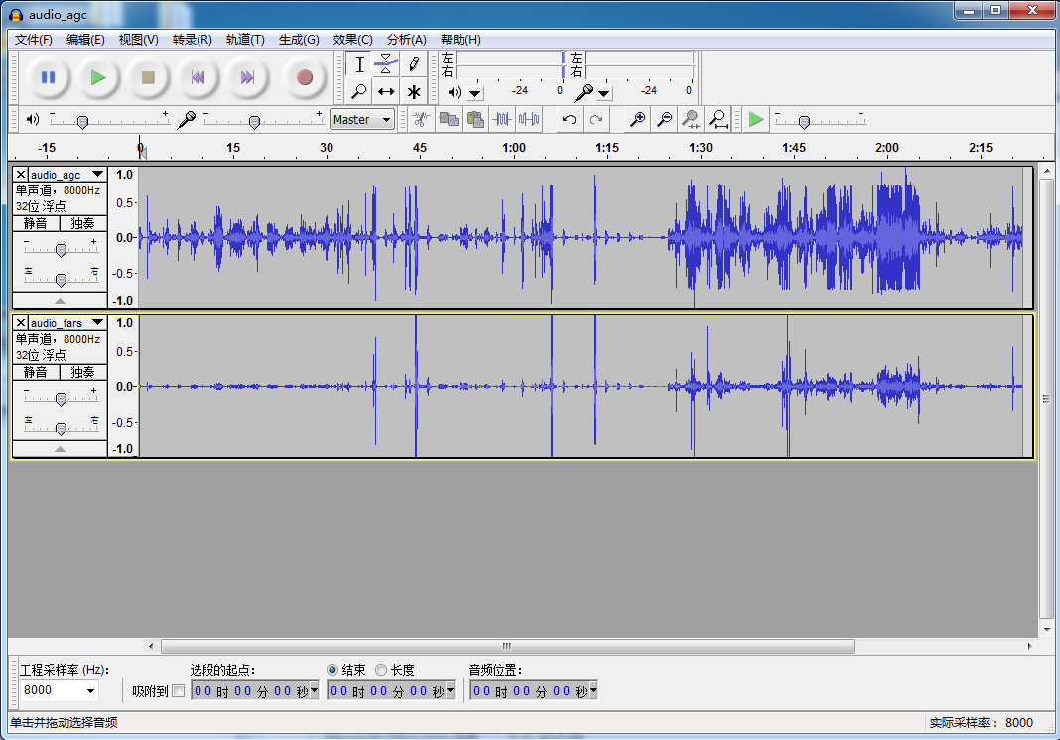Select the Length (长度) radio button
The height and width of the screenshot is (740, 1060).
[x=381, y=670]
